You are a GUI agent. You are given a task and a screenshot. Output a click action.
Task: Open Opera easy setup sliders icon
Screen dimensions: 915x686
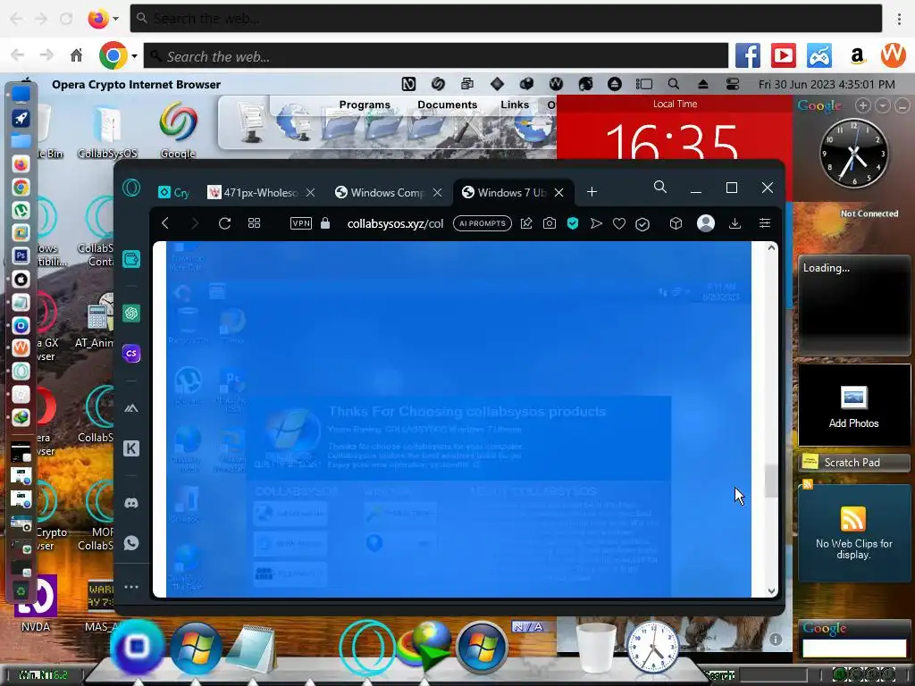click(765, 223)
